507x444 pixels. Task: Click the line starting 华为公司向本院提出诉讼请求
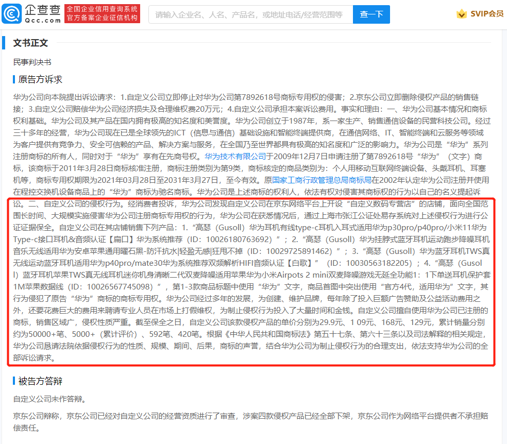pyautogui.click(x=246, y=97)
